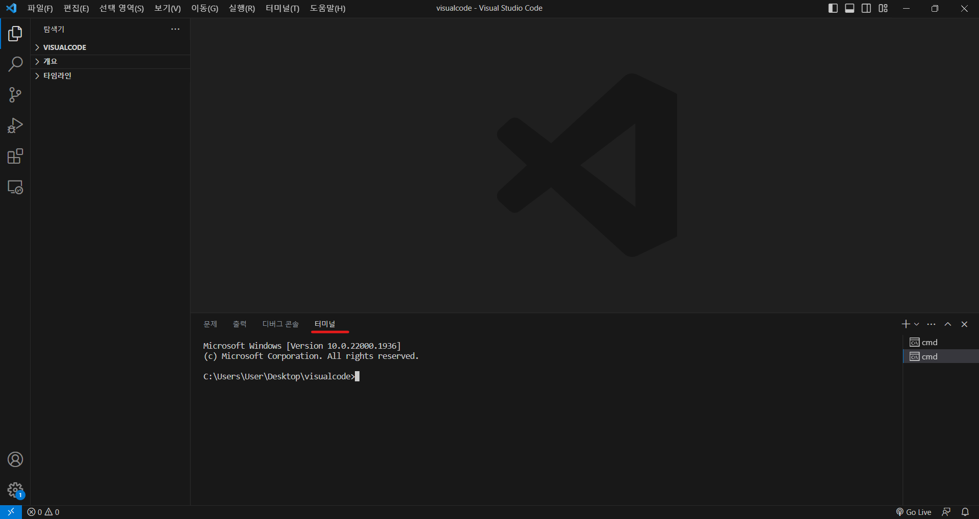Expand the 개요 outline section
The height and width of the screenshot is (519, 979).
110,61
